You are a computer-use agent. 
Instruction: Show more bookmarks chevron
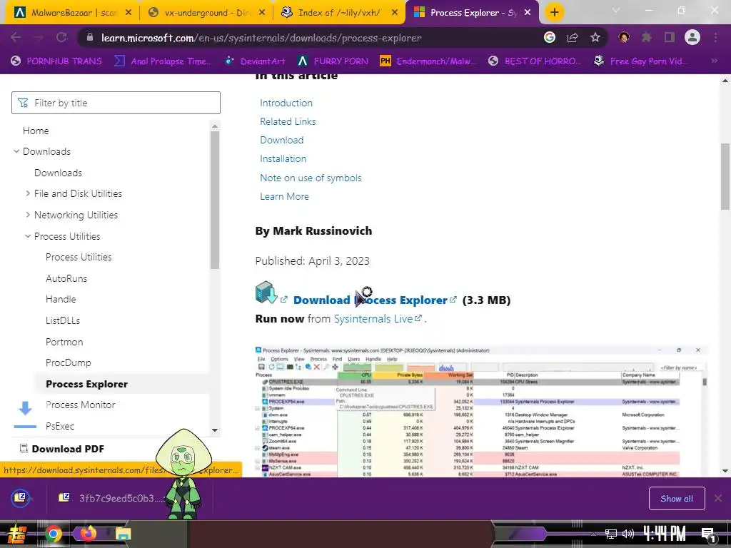tap(714, 61)
